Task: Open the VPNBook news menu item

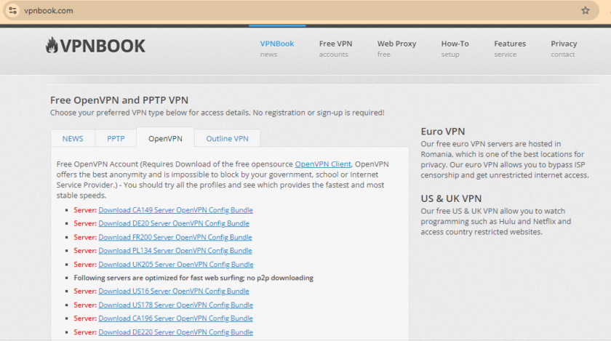Action: pyautogui.click(x=276, y=48)
